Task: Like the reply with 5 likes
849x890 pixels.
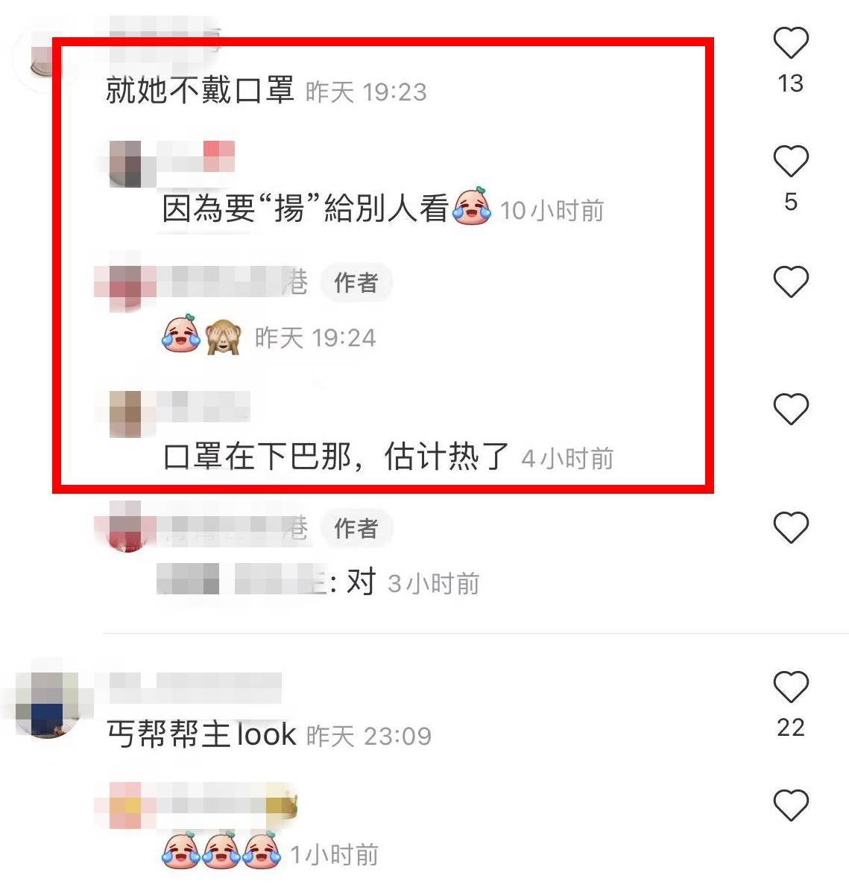Action: (791, 161)
